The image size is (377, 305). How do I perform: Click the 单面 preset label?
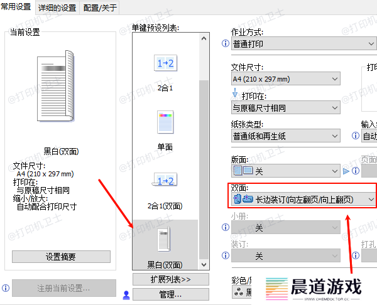tap(165, 147)
